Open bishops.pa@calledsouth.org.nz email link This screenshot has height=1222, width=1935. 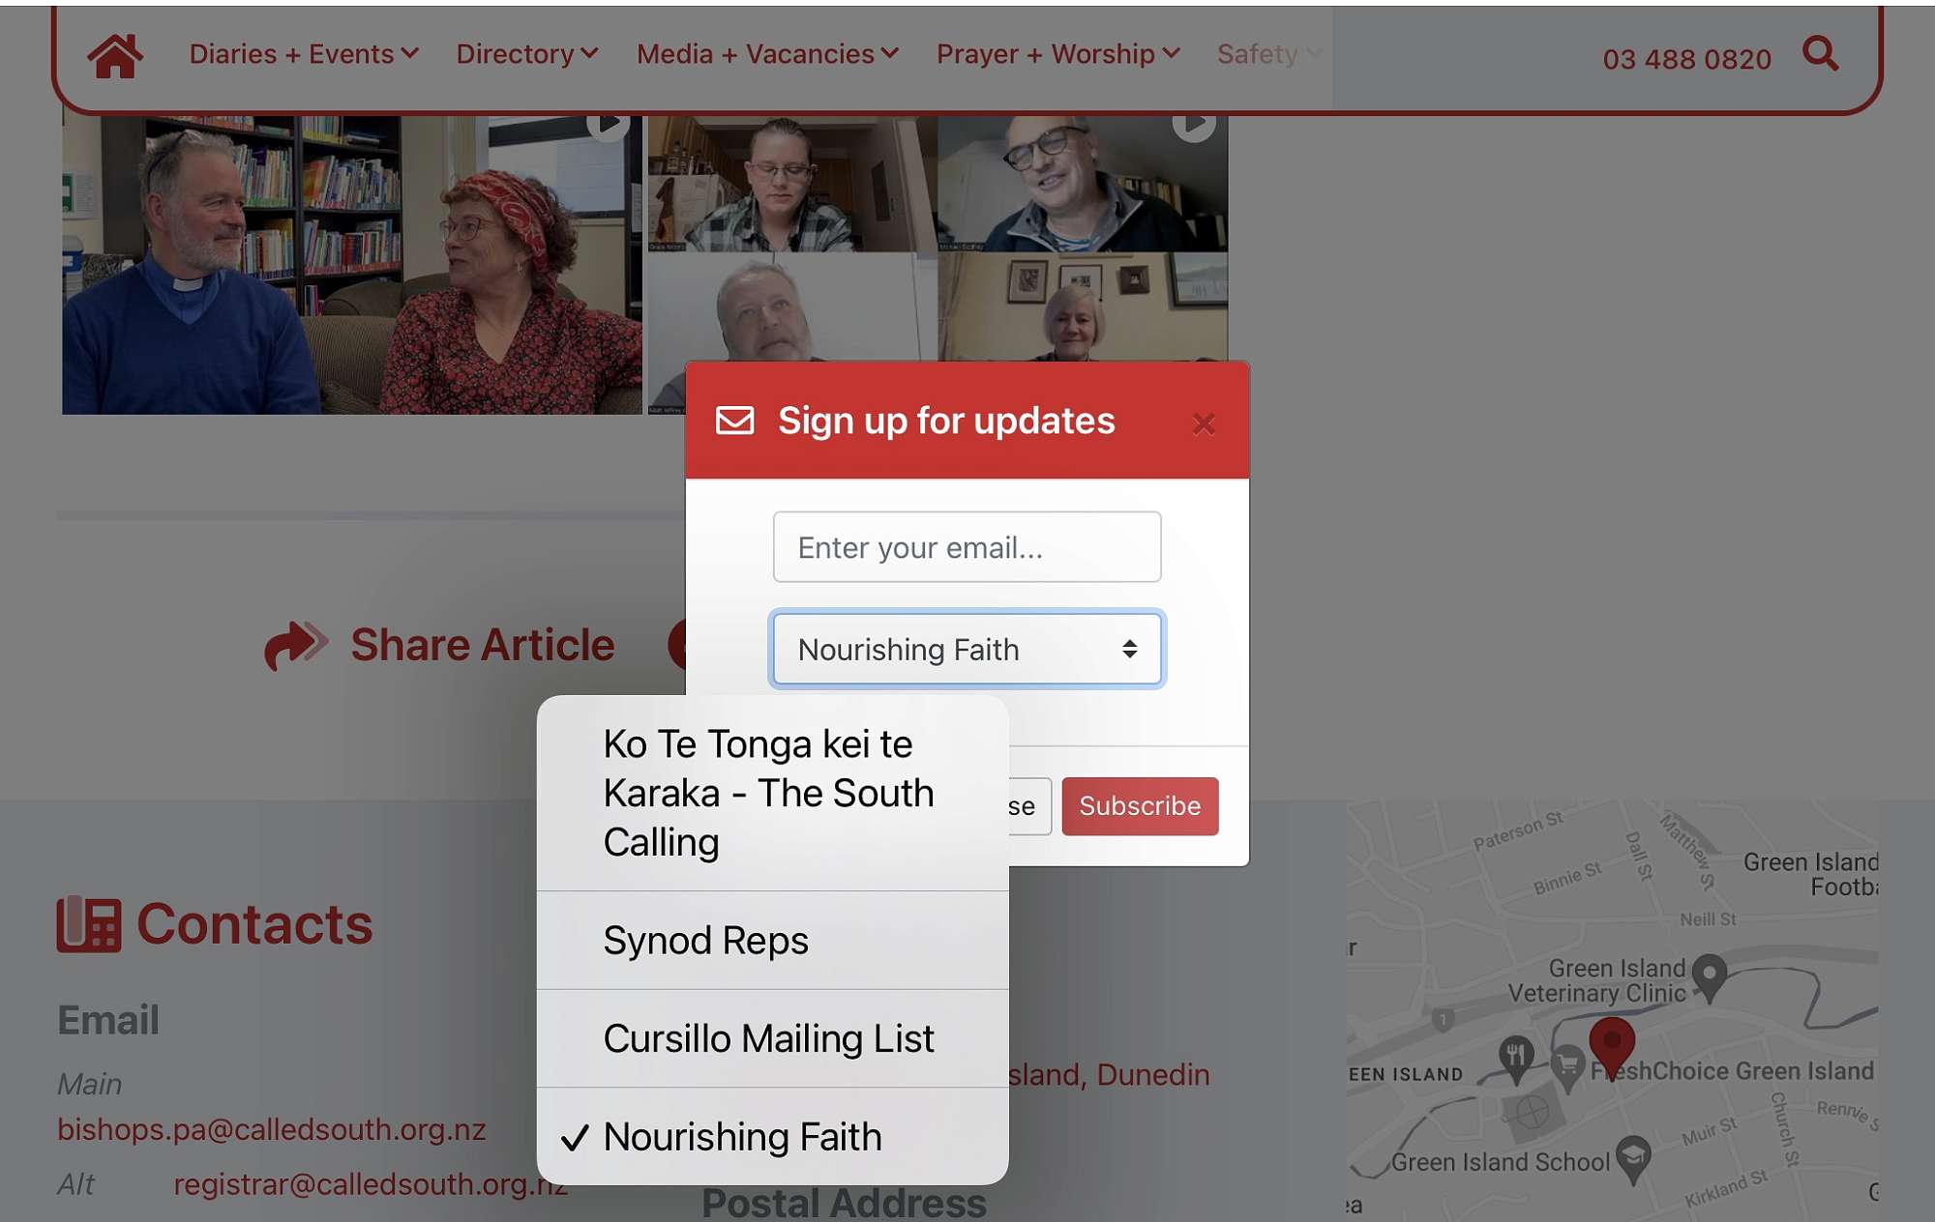(271, 1129)
